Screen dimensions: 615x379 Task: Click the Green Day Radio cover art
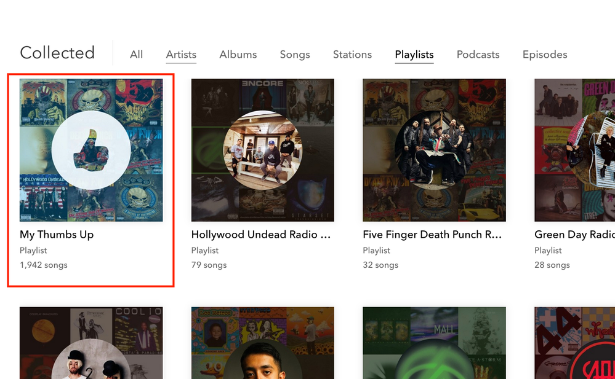[574, 150]
